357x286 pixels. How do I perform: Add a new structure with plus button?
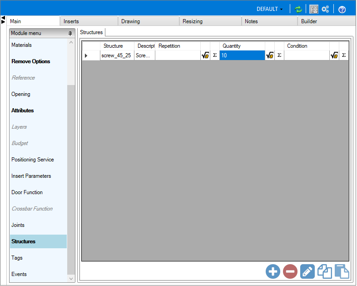pyautogui.click(x=273, y=271)
